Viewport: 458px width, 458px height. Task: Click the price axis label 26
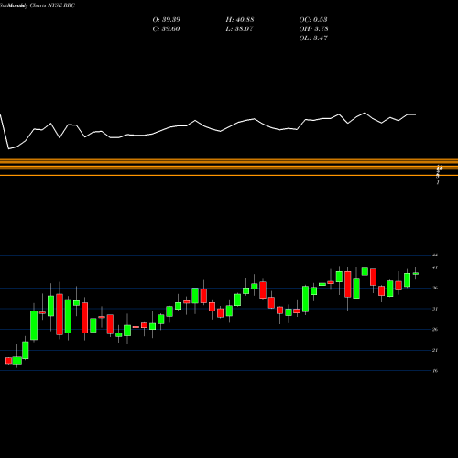[435, 329]
